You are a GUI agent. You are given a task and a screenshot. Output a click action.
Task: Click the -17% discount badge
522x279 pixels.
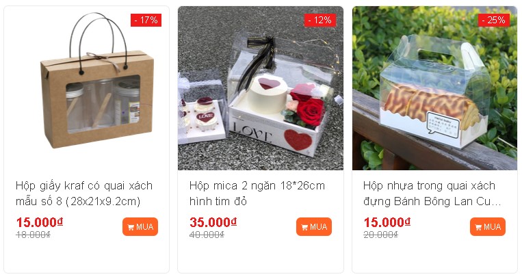click(x=146, y=21)
